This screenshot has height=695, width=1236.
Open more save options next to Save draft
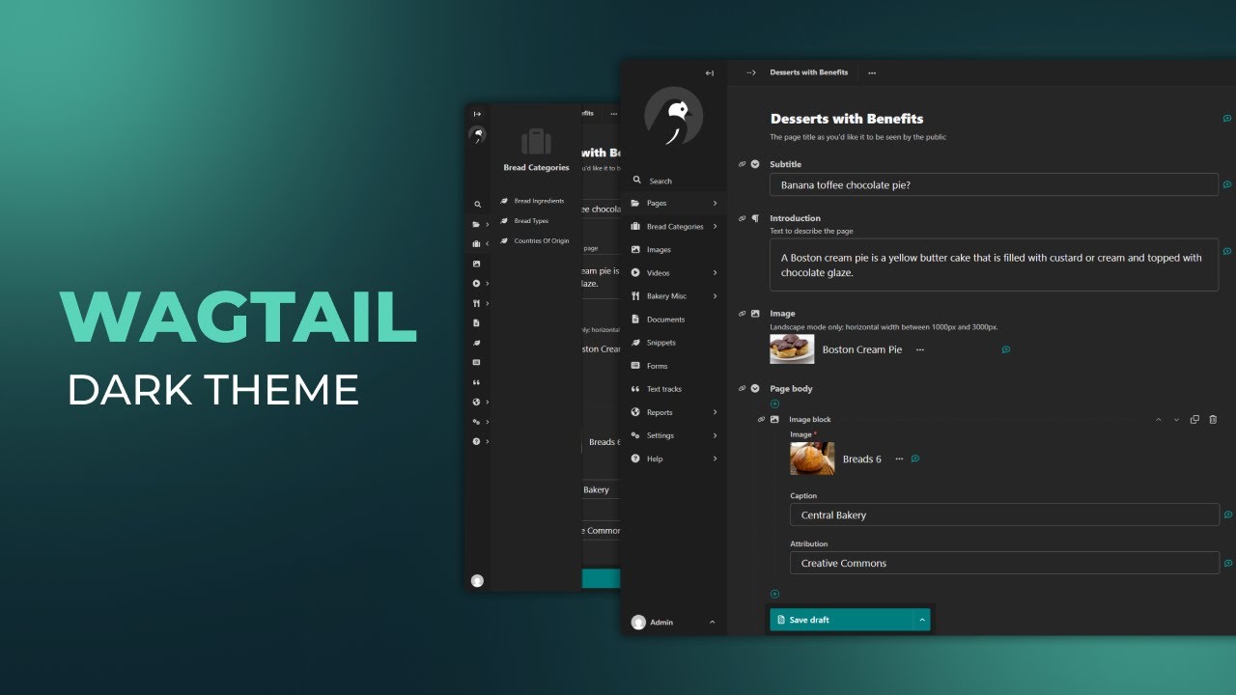pyautogui.click(x=921, y=620)
